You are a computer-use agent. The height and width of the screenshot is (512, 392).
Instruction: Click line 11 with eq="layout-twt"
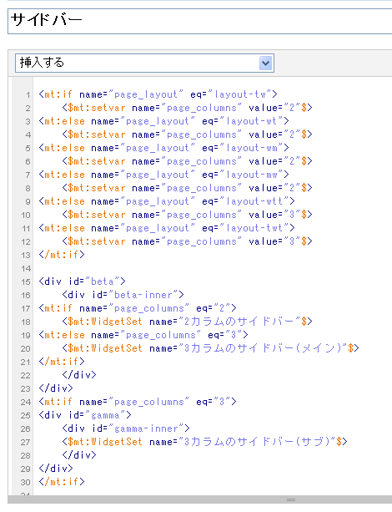tap(167, 228)
